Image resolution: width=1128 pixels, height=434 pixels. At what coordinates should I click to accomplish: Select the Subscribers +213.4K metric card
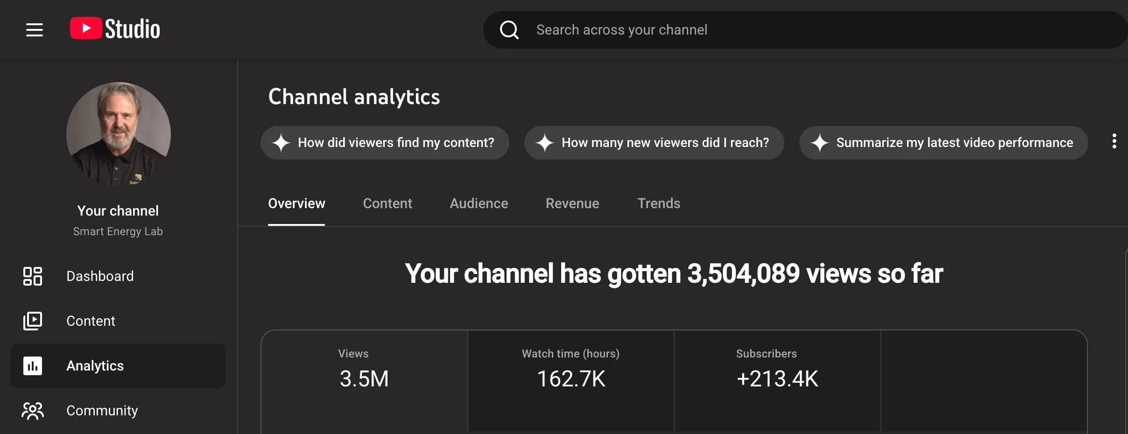[777, 381]
